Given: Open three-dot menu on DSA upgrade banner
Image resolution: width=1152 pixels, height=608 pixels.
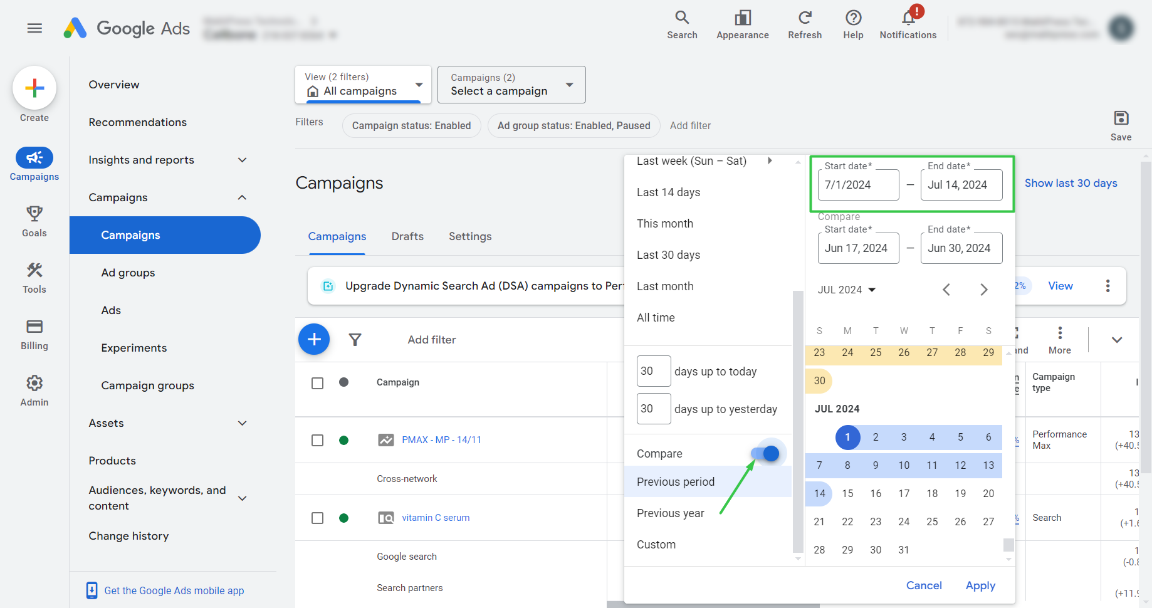Looking at the screenshot, I should pyautogui.click(x=1107, y=286).
